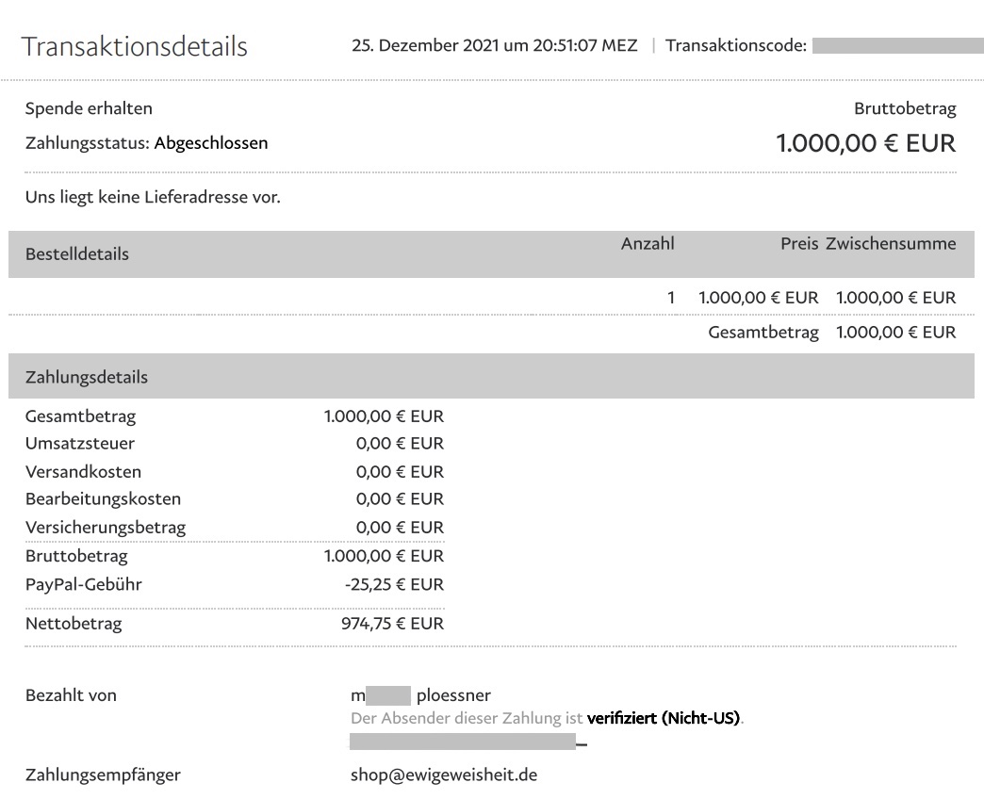Click the PayPal-Gebühr label
Screen dimensions: 984x799
click(84, 584)
